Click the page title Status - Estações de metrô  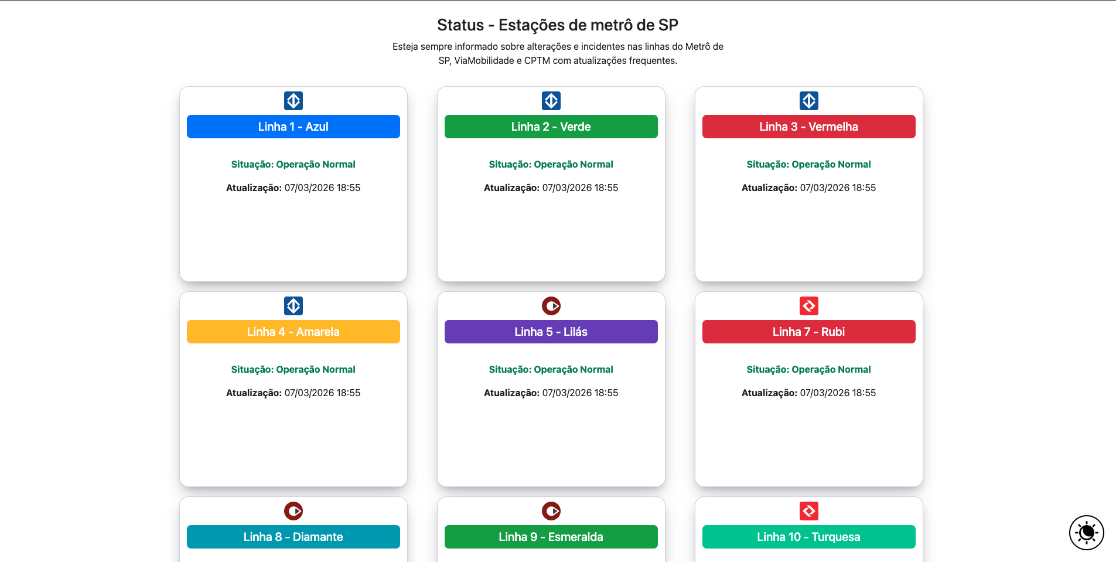click(557, 25)
